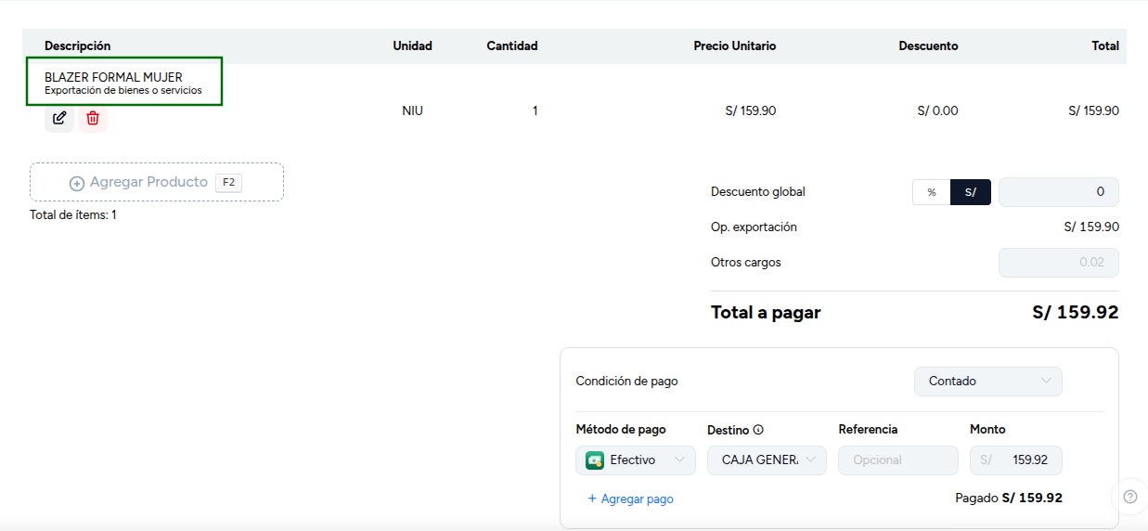Viewport: 1148px width, 531px height.
Task: Click the Descuento global label
Action: [x=758, y=192]
